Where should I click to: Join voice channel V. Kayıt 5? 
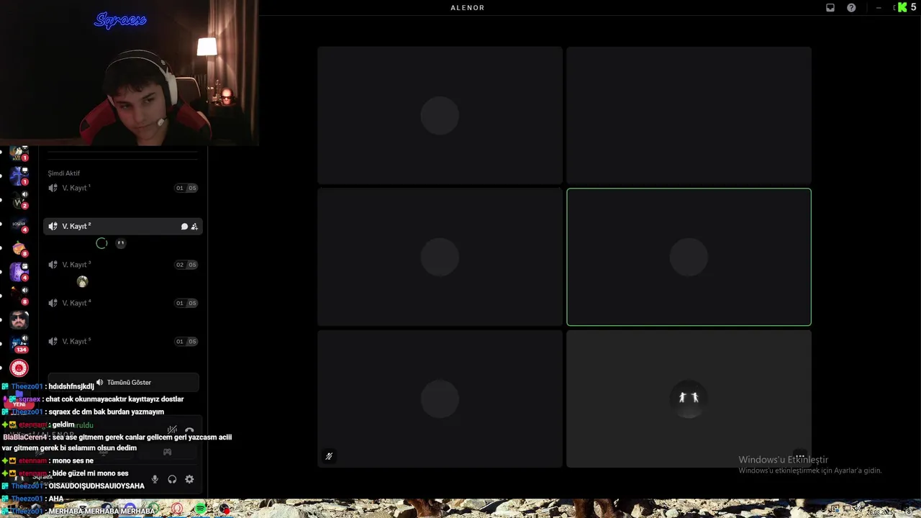click(123, 341)
